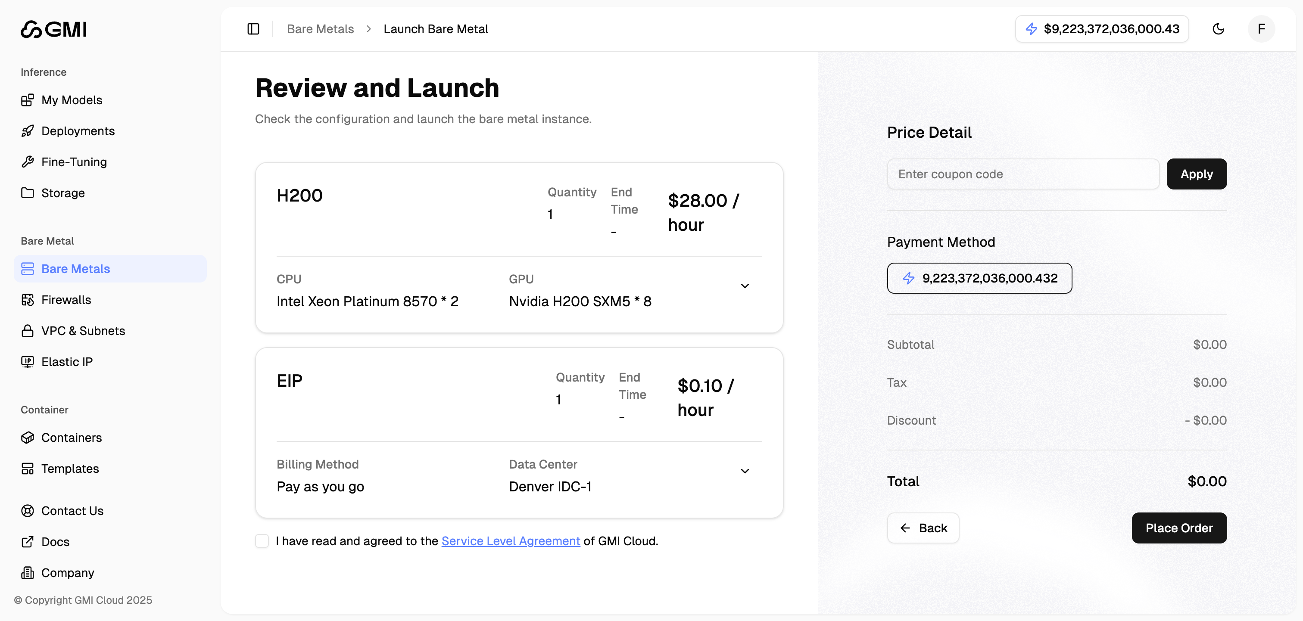Focus the Enter coupon code field
The width and height of the screenshot is (1303, 621).
[x=1023, y=174]
